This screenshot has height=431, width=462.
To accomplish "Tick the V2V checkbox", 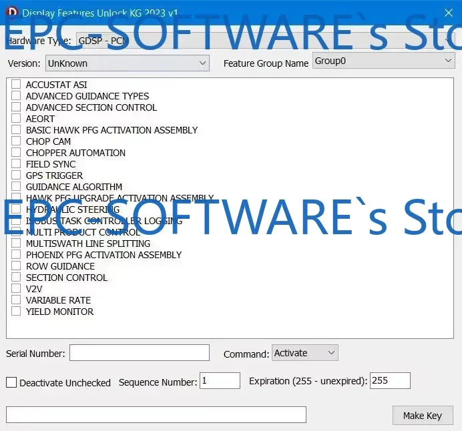I will click(x=16, y=288).
